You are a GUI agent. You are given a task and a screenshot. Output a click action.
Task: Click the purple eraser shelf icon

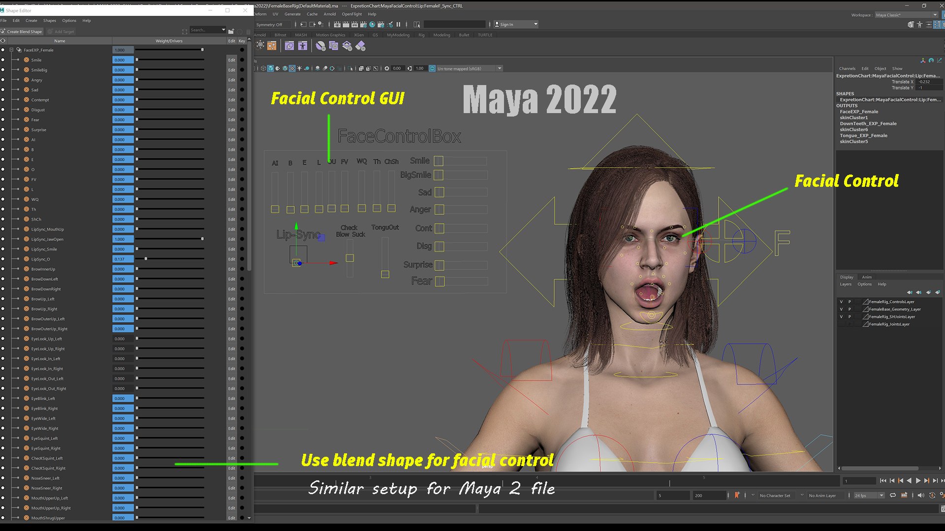click(360, 46)
